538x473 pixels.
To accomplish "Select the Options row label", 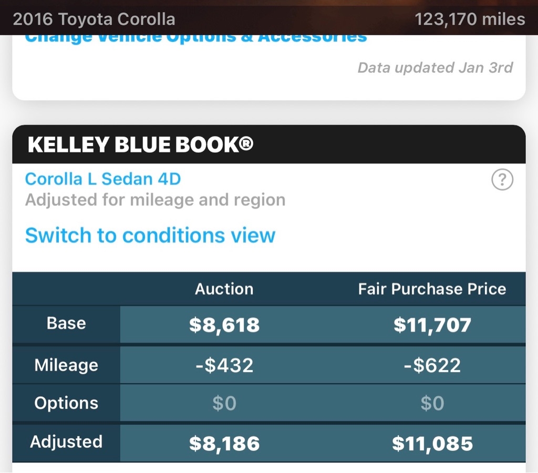I will coord(66,403).
